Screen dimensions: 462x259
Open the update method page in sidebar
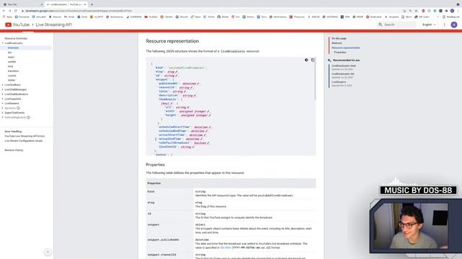12,62
